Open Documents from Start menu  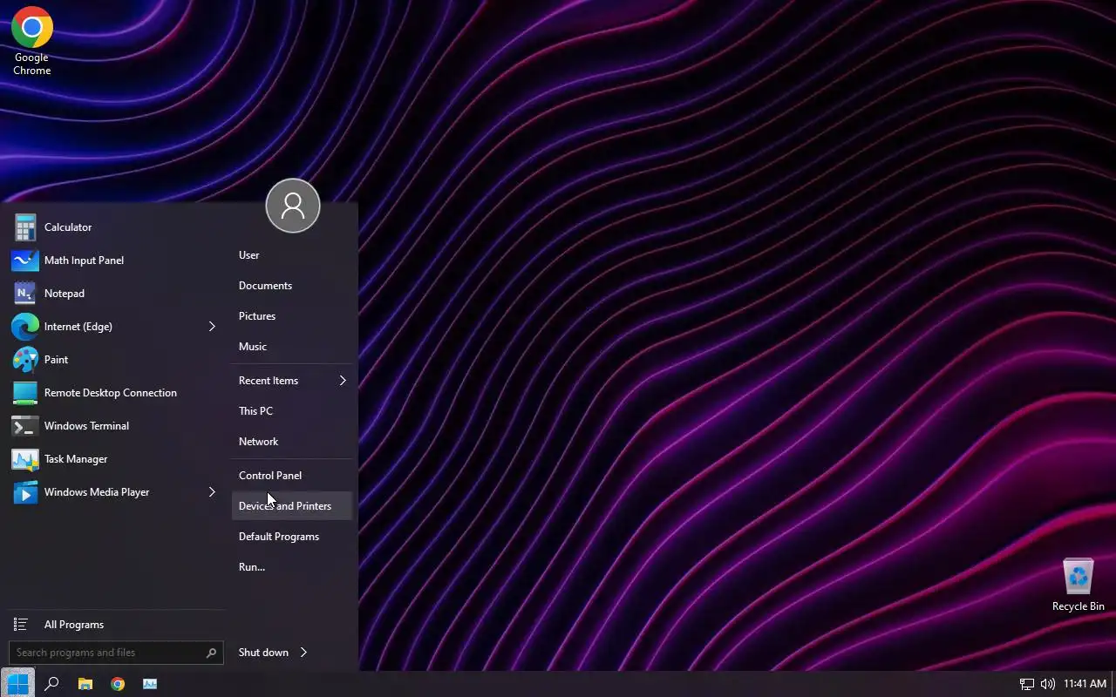(292, 286)
